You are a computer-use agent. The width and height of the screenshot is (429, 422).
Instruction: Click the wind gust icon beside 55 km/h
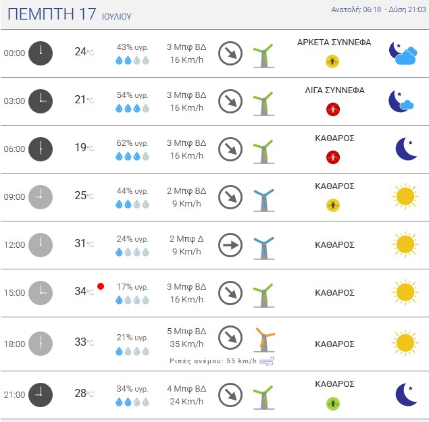(267, 361)
